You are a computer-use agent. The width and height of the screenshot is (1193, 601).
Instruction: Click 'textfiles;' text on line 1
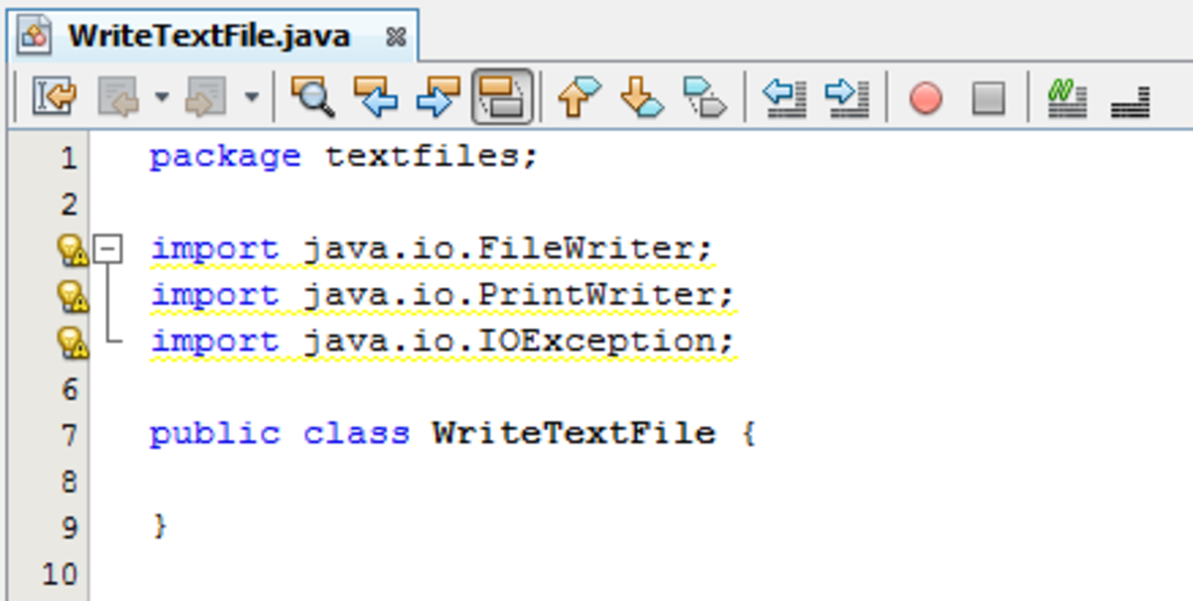click(431, 156)
